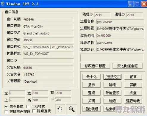Click the 上 field showing 0

[x=17, y=100]
